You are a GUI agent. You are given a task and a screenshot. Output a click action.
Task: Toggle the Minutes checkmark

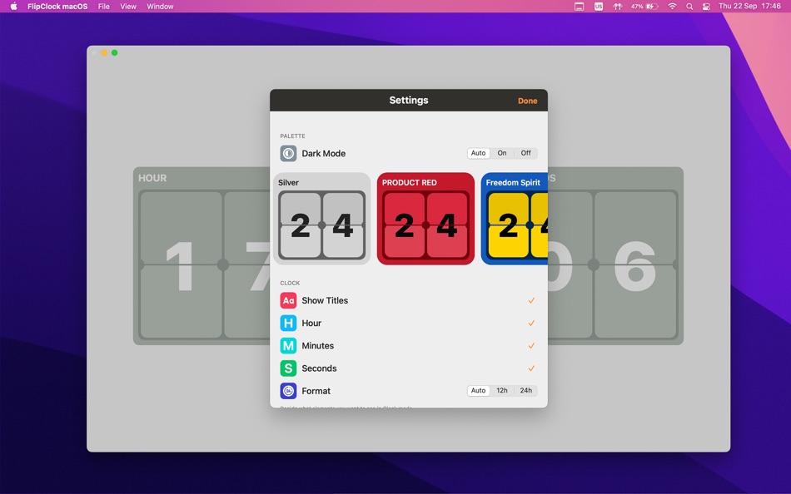coord(531,346)
